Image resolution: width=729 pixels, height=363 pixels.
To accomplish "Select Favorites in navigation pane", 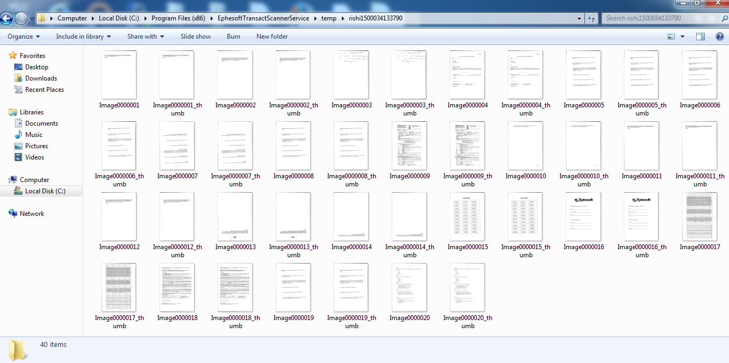I will [32, 56].
